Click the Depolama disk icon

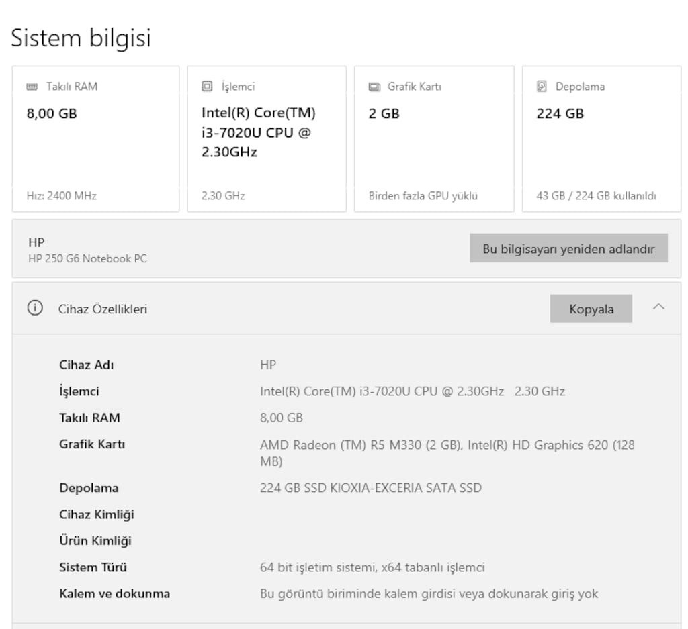click(542, 86)
